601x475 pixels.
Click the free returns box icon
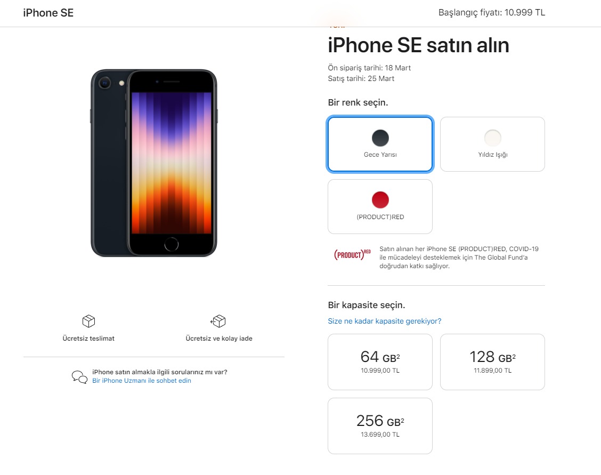point(218,321)
